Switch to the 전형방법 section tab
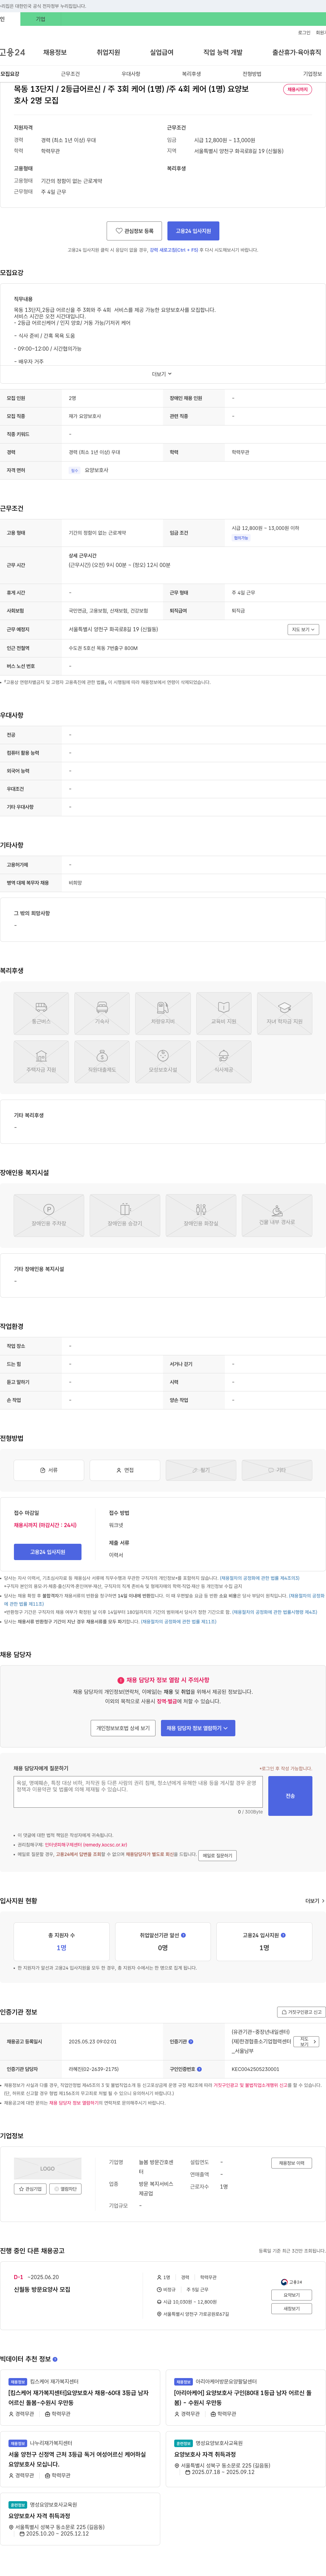The height and width of the screenshot is (2576, 326). point(252,74)
